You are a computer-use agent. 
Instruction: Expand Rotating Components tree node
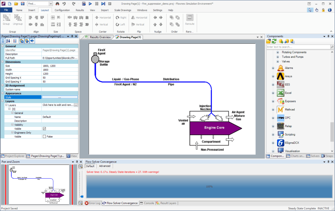278,52
